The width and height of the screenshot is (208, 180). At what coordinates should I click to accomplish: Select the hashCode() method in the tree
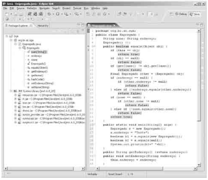38,79
